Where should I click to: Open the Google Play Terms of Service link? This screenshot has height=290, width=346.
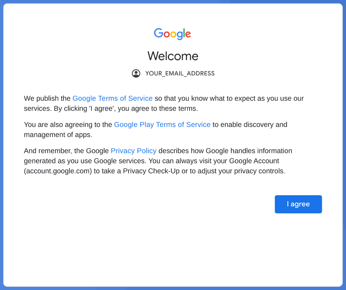162,124
